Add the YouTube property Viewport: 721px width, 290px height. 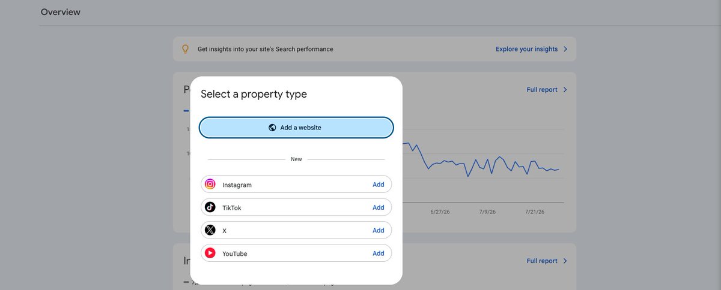pyautogui.click(x=379, y=253)
